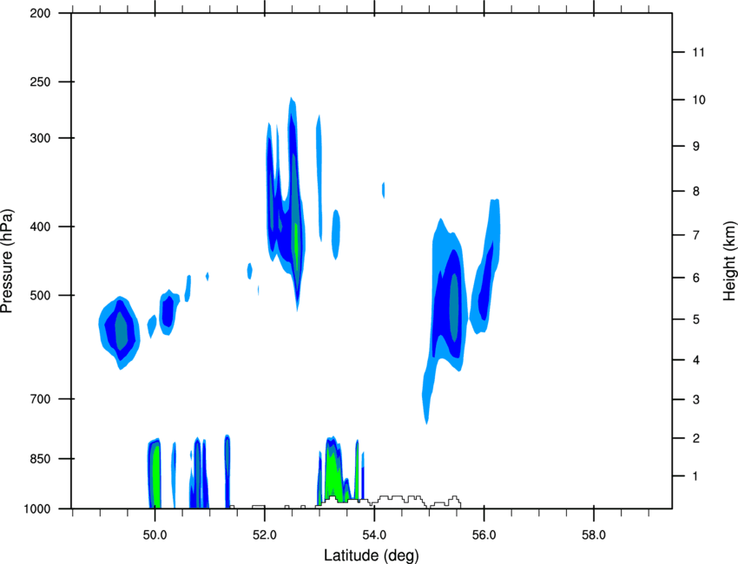Click the 5 km height label
Image resolution: width=738 pixels, height=564 pixels.
point(695,319)
